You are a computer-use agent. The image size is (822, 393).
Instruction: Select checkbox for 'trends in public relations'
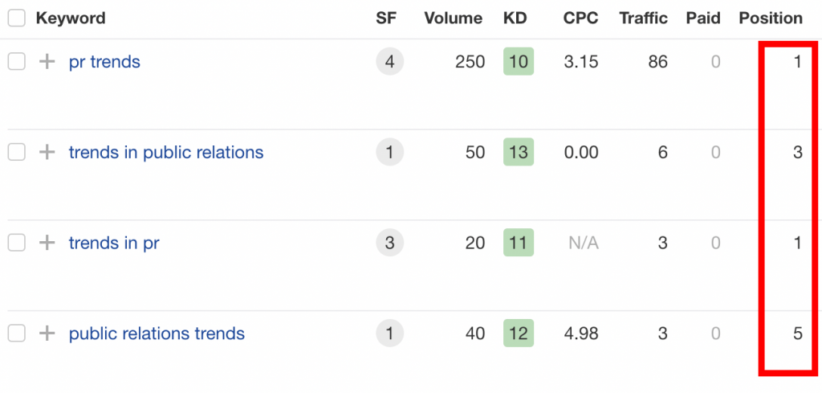[x=16, y=153]
